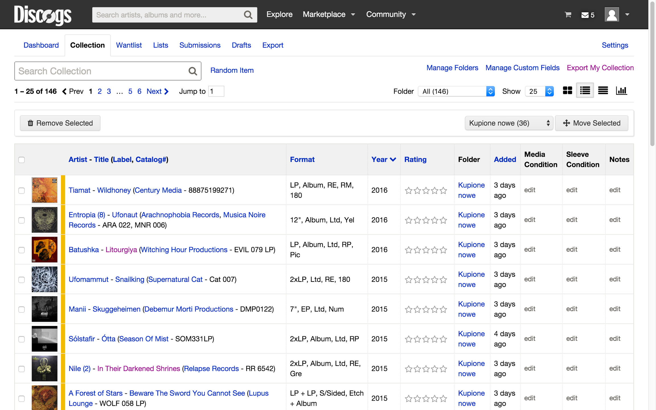Rate Nile In Their Darkened Shrines with stars
656x410 pixels.
click(x=426, y=369)
